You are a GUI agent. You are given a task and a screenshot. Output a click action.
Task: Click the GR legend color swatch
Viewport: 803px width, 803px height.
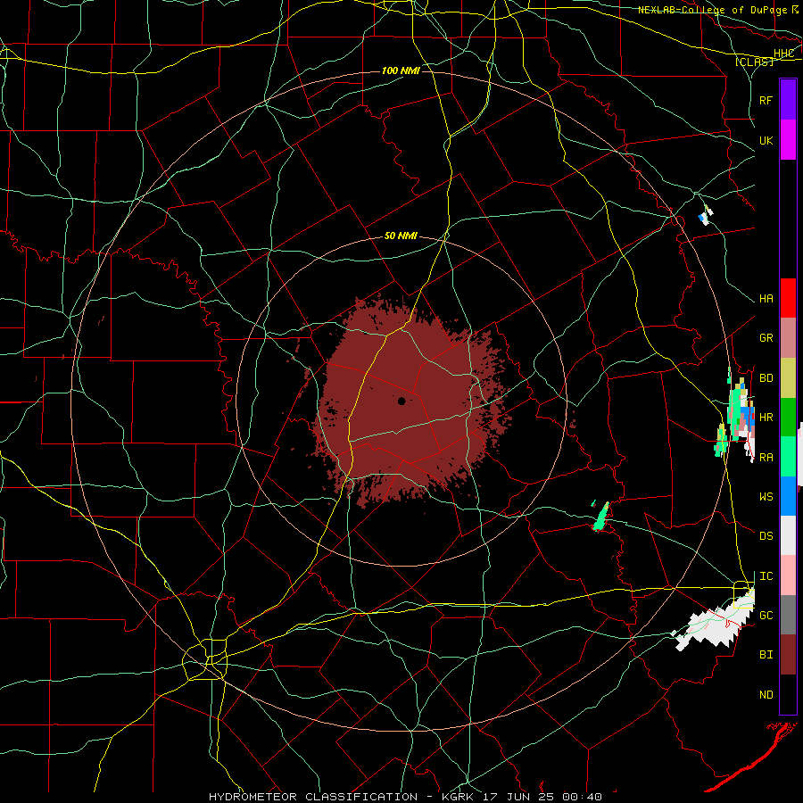point(788,338)
